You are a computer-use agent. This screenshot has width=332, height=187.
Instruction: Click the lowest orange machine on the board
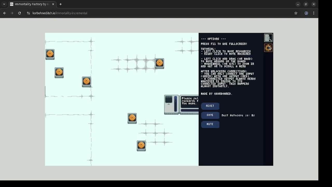pyautogui.click(x=141, y=146)
